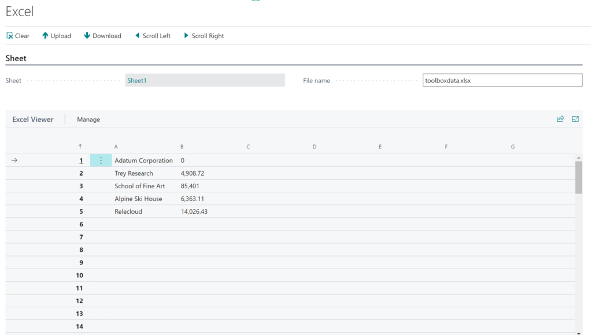Select row number 12
Image resolution: width=592 pixels, height=335 pixels.
point(79,301)
